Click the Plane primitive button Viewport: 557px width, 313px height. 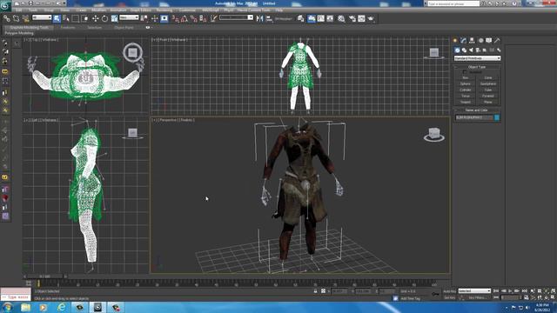pyautogui.click(x=488, y=102)
